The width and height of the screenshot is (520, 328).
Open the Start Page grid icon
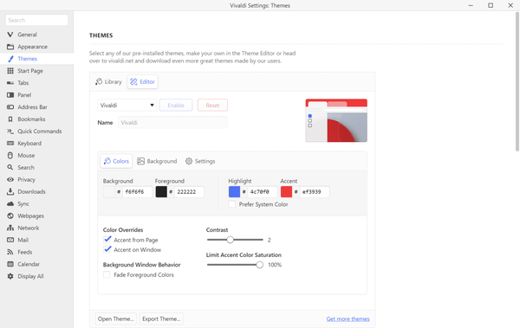10,71
